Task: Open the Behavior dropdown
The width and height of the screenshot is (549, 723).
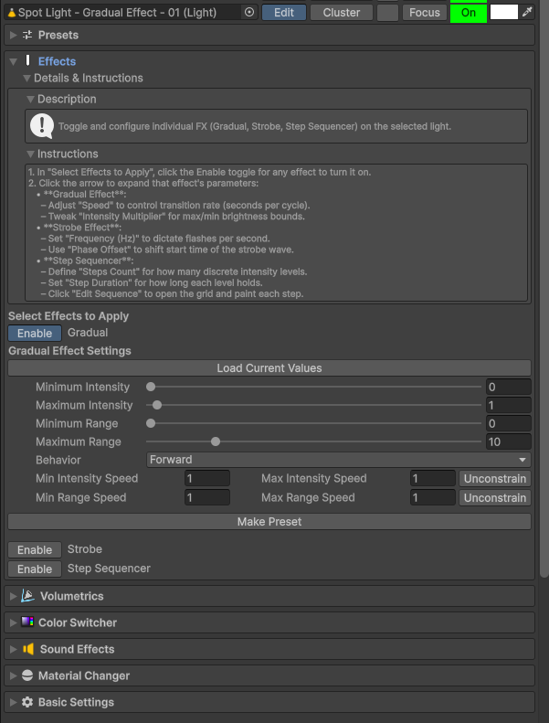Action: coord(339,460)
